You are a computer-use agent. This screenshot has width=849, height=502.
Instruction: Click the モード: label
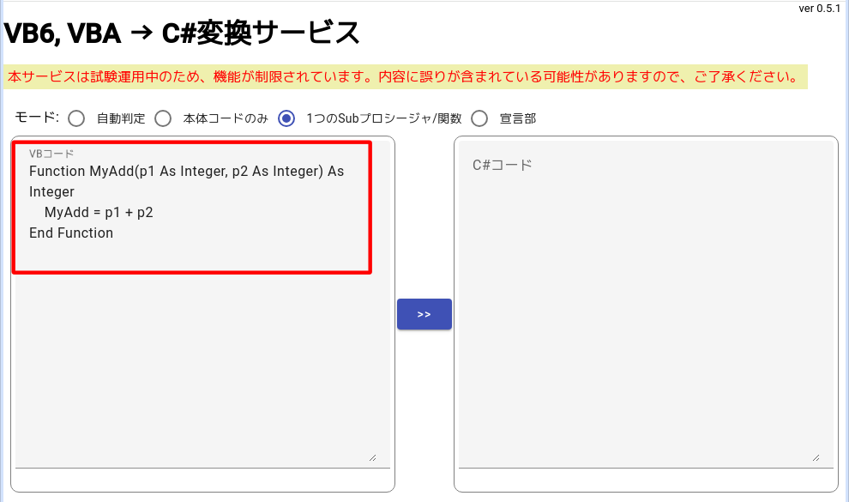tap(37, 117)
